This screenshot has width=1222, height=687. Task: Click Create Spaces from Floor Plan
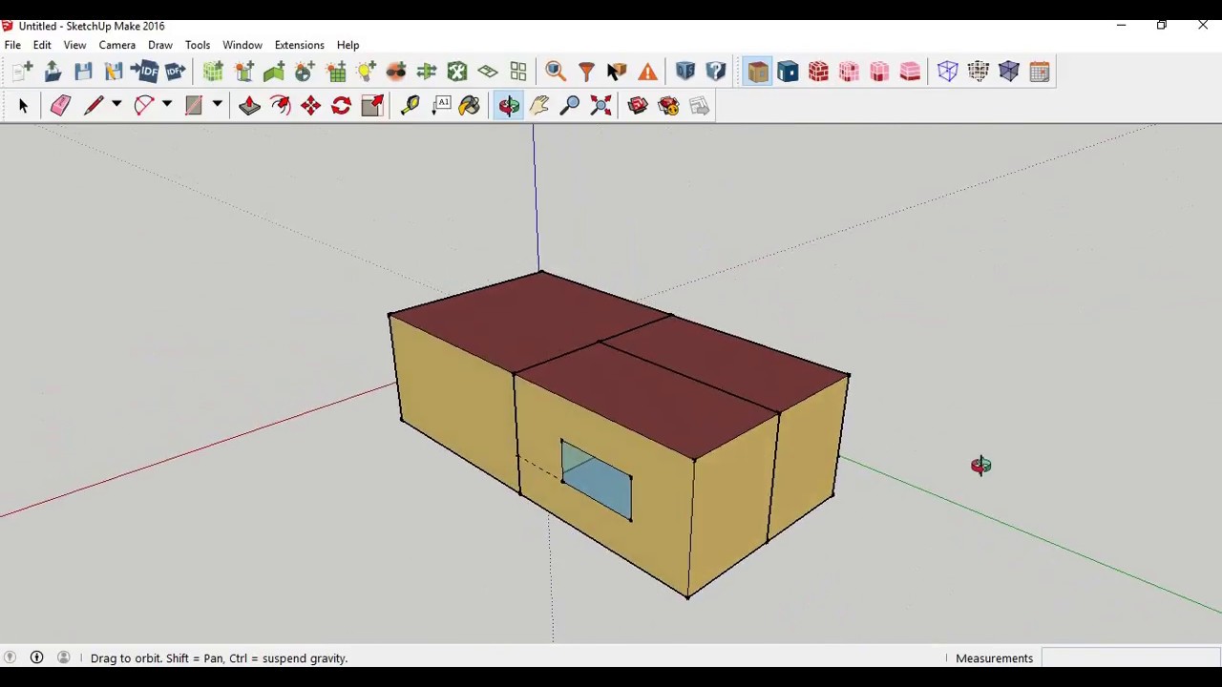[488, 72]
